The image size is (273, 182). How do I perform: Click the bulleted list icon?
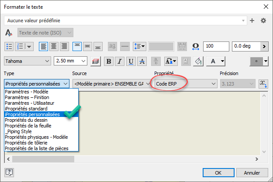(9, 46)
